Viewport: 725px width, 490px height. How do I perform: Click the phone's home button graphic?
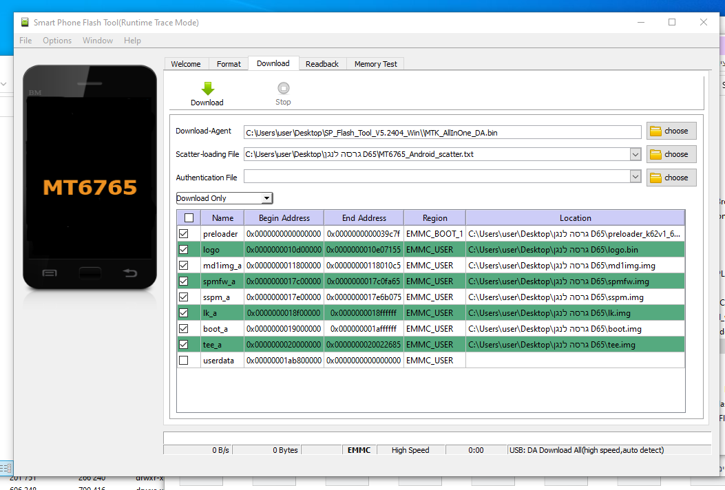point(90,273)
